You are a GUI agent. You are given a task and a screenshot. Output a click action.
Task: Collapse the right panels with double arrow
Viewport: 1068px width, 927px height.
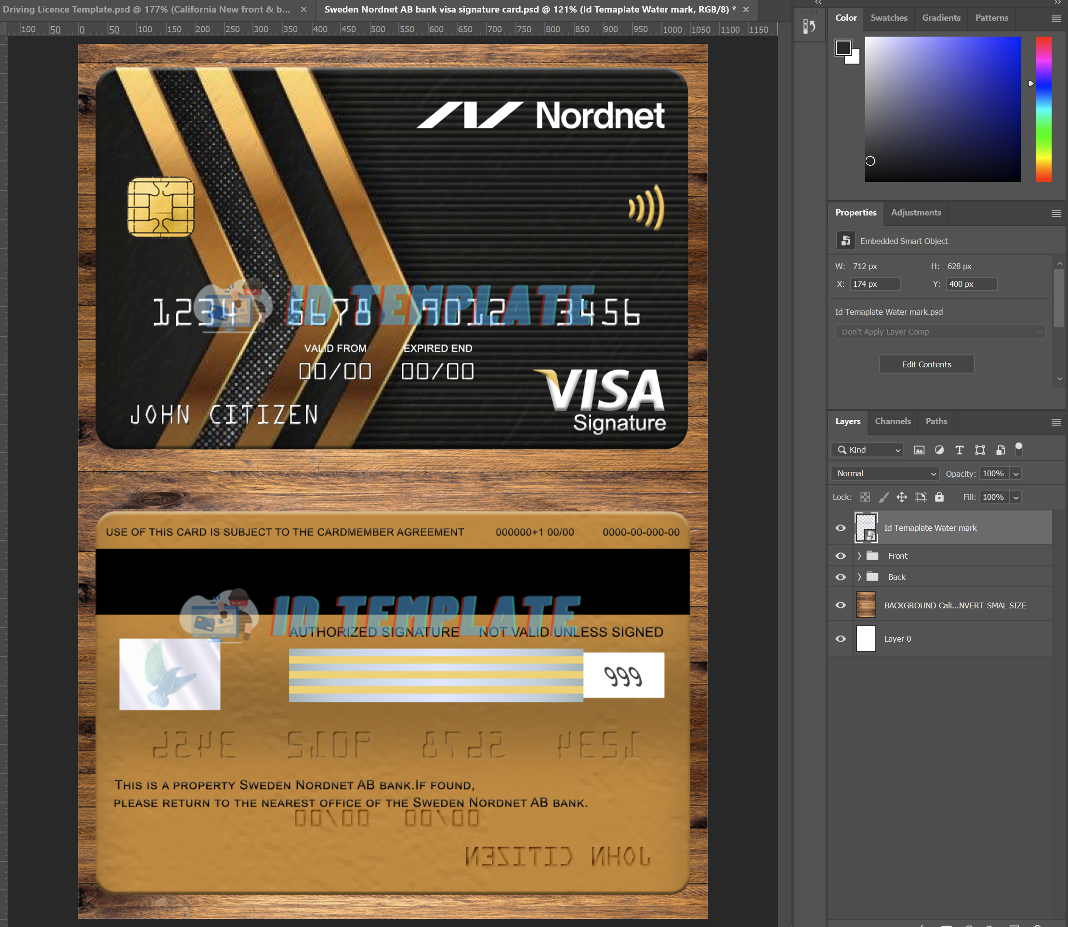(1058, 2)
